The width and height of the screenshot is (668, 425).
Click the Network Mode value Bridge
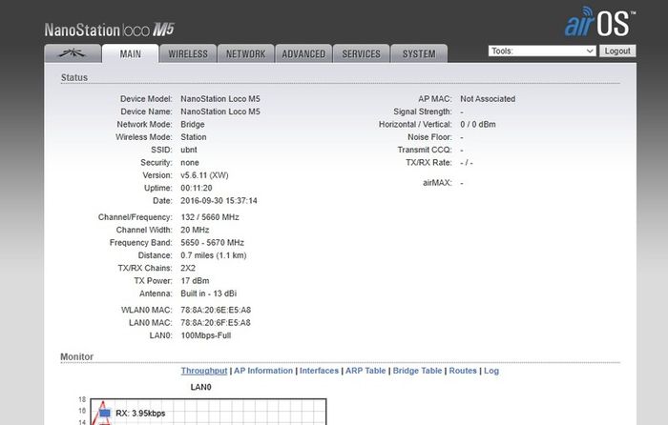[193, 124]
